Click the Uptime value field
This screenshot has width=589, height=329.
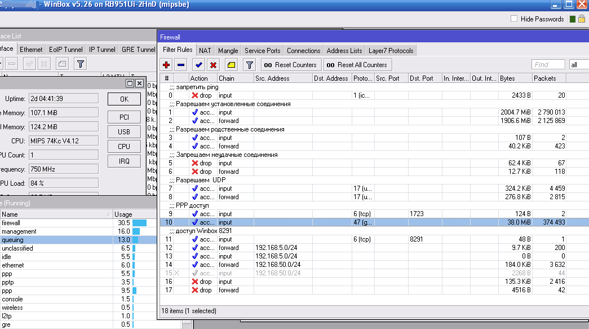click(x=64, y=99)
